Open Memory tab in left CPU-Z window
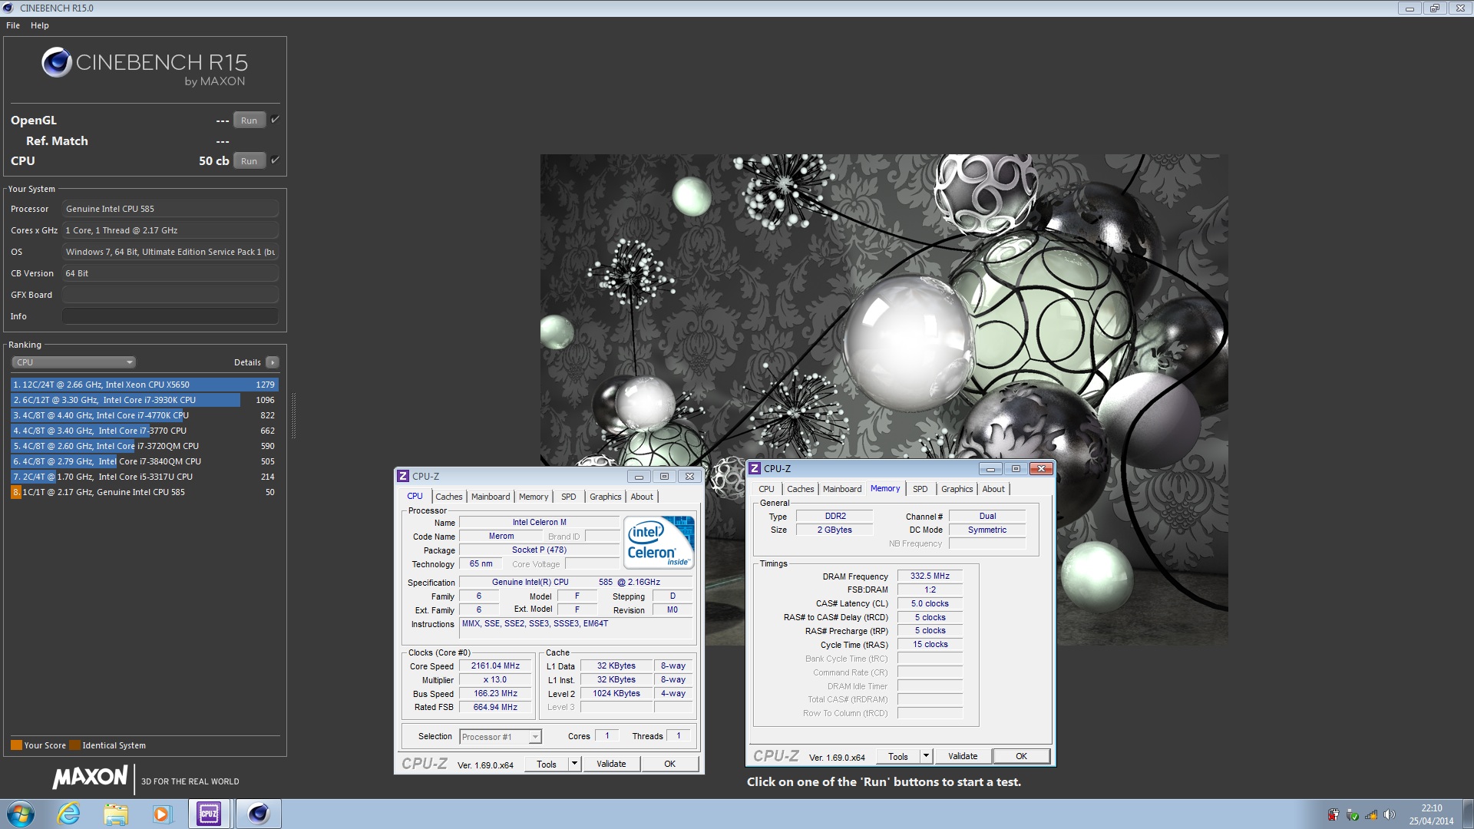Image resolution: width=1474 pixels, height=829 pixels. tap(534, 497)
